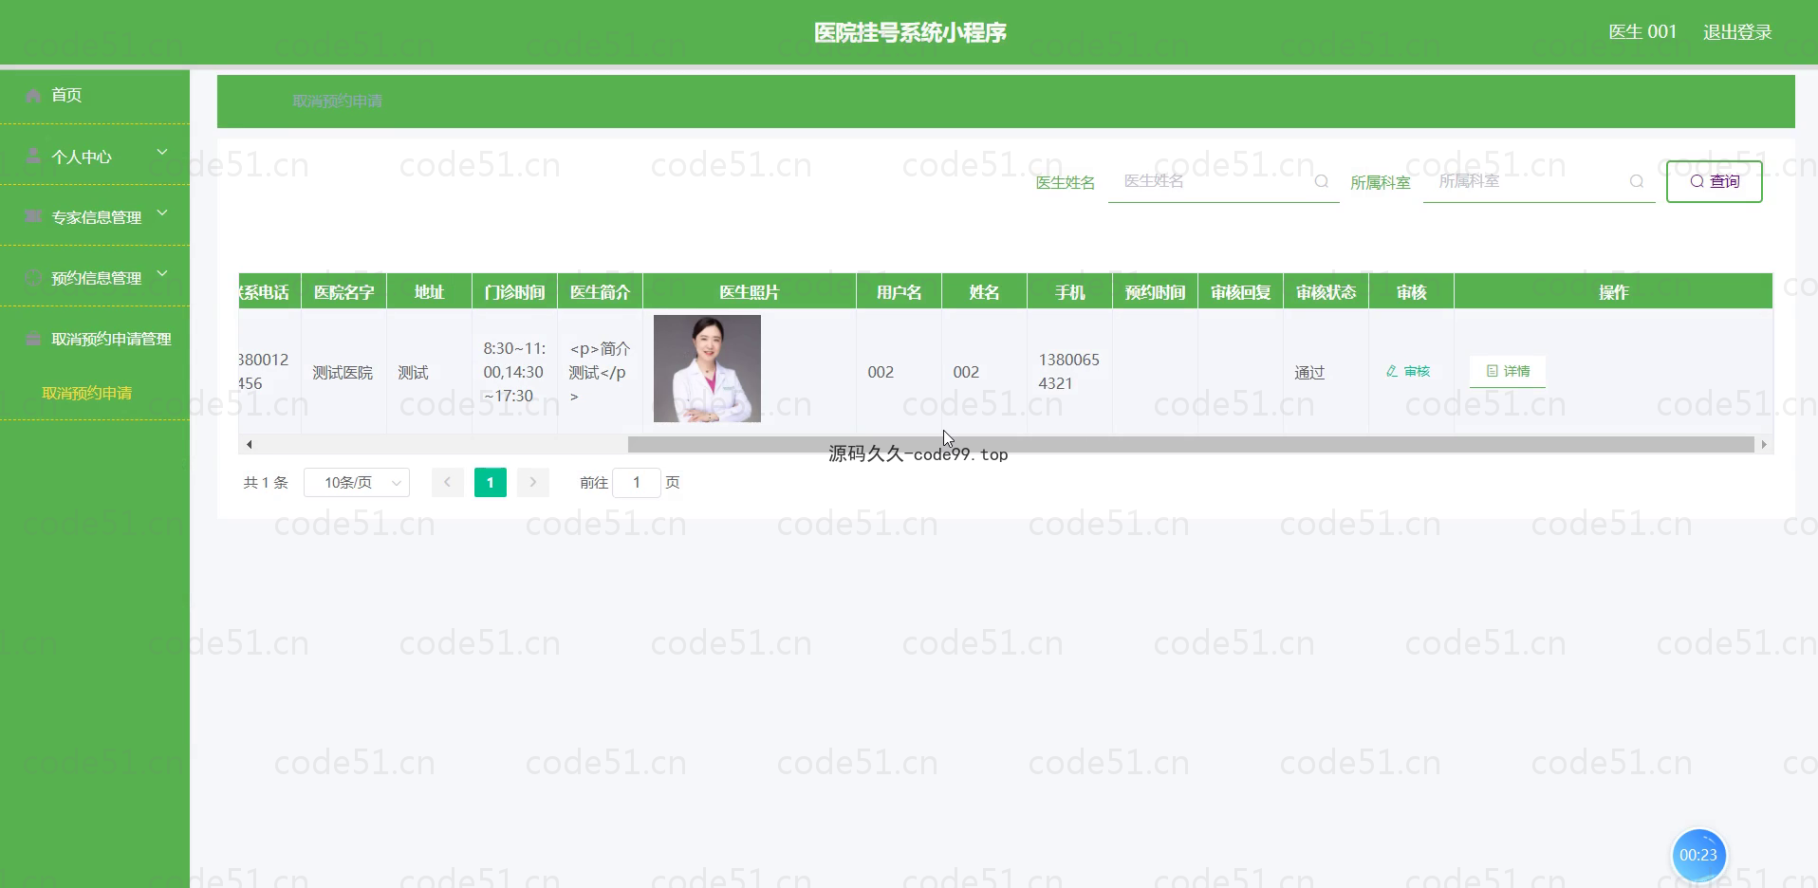Expand the 专家信息管理 menu chevron
The width and height of the screenshot is (1818, 888).
(x=162, y=213)
